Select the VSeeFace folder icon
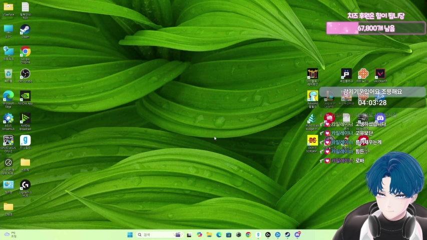This screenshot has width=427, height=240. pyautogui.click(x=8, y=7)
